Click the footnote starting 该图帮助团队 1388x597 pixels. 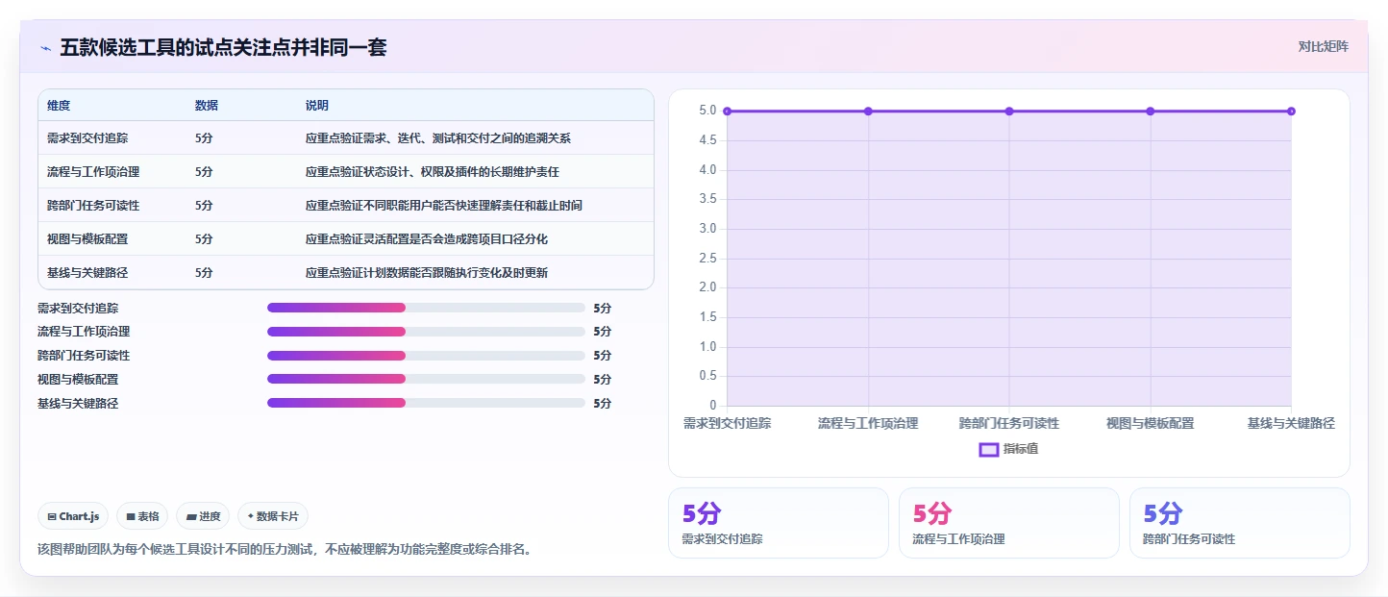click(285, 550)
